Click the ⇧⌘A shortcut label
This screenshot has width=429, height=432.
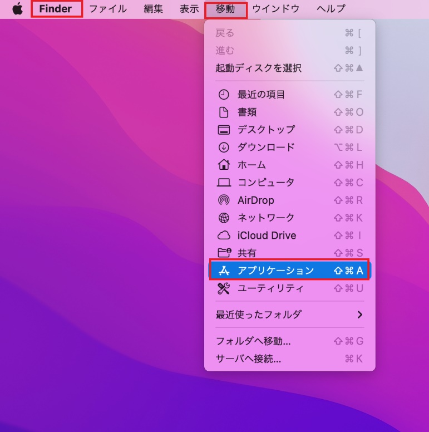[348, 271]
